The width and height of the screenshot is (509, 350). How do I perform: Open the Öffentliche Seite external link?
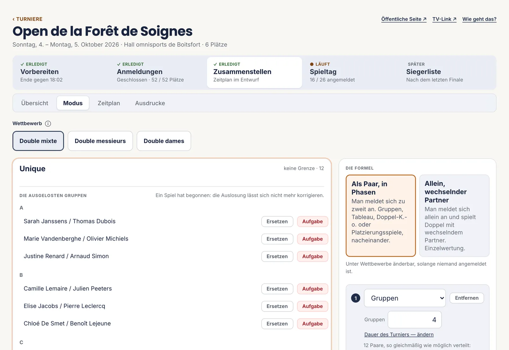tap(404, 19)
